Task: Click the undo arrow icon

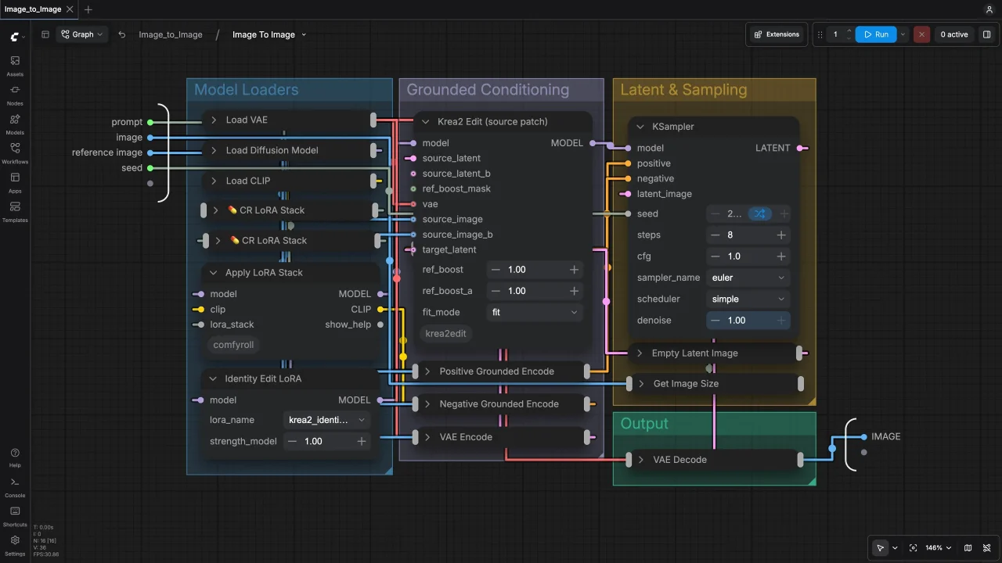Action: point(122,34)
